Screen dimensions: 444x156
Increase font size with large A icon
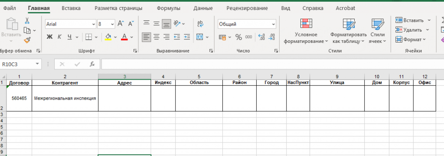pyautogui.click(x=121, y=24)
